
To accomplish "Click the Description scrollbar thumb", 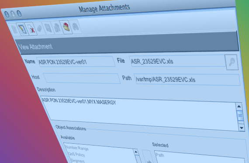I will click(x=240, y=116).
